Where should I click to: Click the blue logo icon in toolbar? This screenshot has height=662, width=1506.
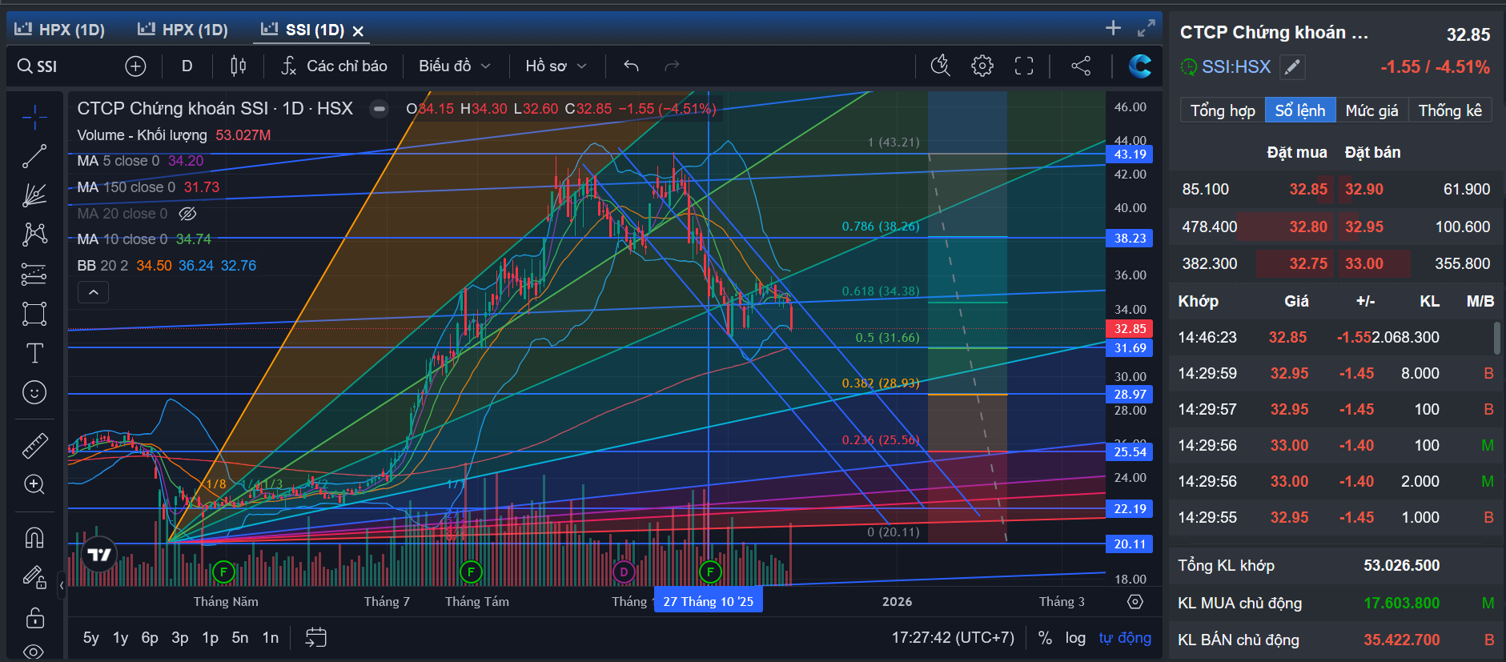1139,66
